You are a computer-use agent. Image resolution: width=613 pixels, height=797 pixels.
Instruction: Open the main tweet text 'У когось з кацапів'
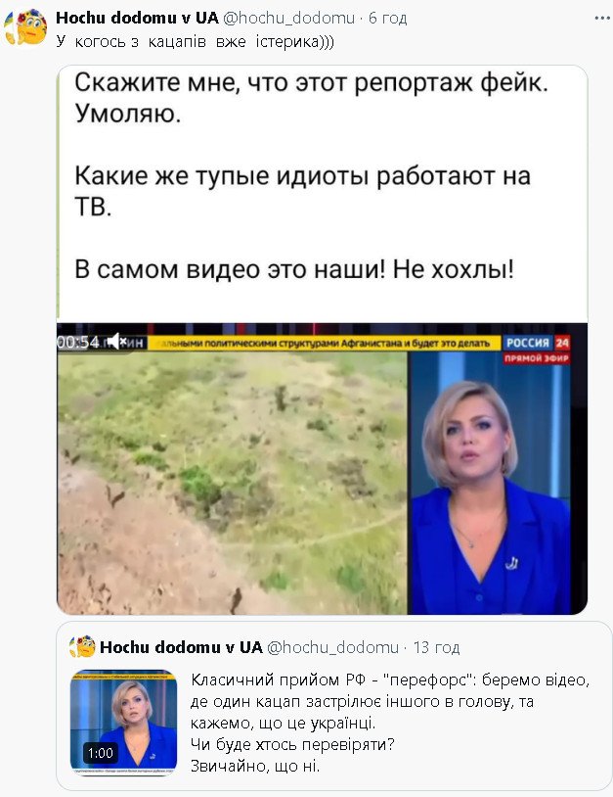[x=195, y=42]
